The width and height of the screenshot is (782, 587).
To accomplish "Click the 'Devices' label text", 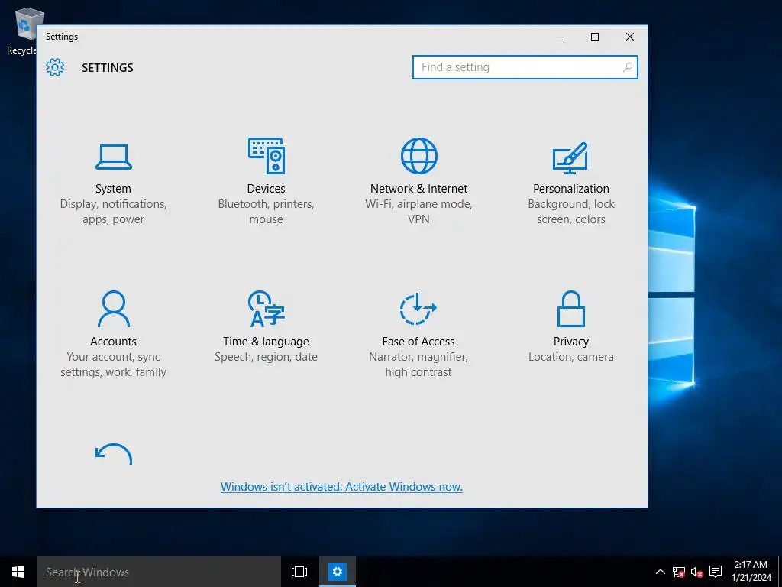I will point(267,189).
